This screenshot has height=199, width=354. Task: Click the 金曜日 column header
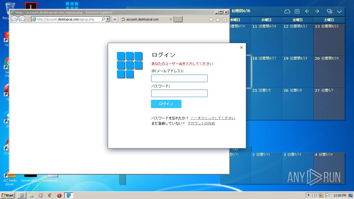coord(298,20)
